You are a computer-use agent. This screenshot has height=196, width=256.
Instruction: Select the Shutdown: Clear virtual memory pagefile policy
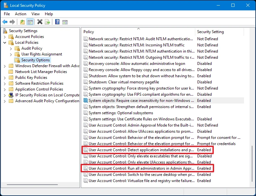123,82
